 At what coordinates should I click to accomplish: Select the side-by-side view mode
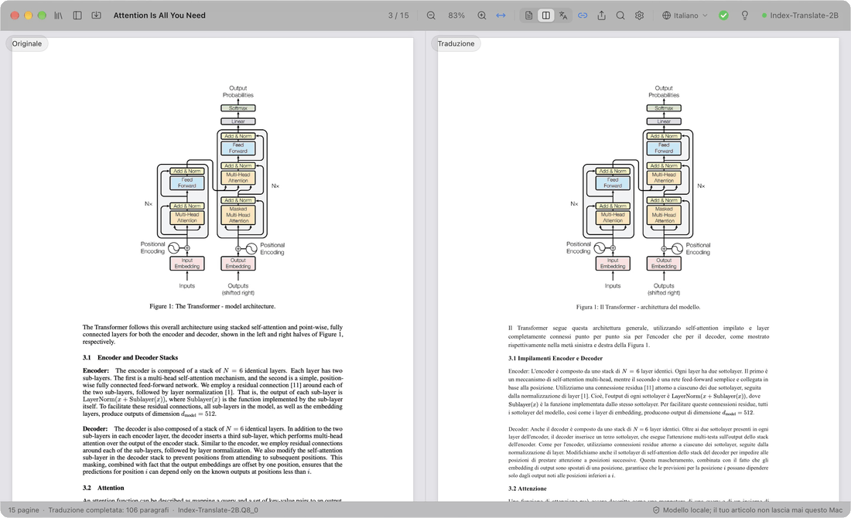[x=546, y=15]
